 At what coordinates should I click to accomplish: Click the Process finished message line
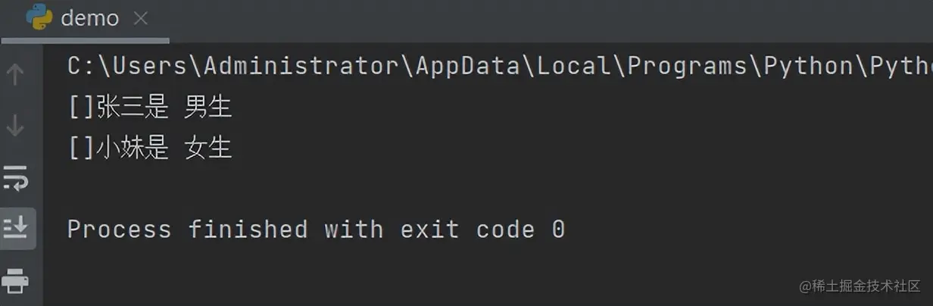coord(317,229)
